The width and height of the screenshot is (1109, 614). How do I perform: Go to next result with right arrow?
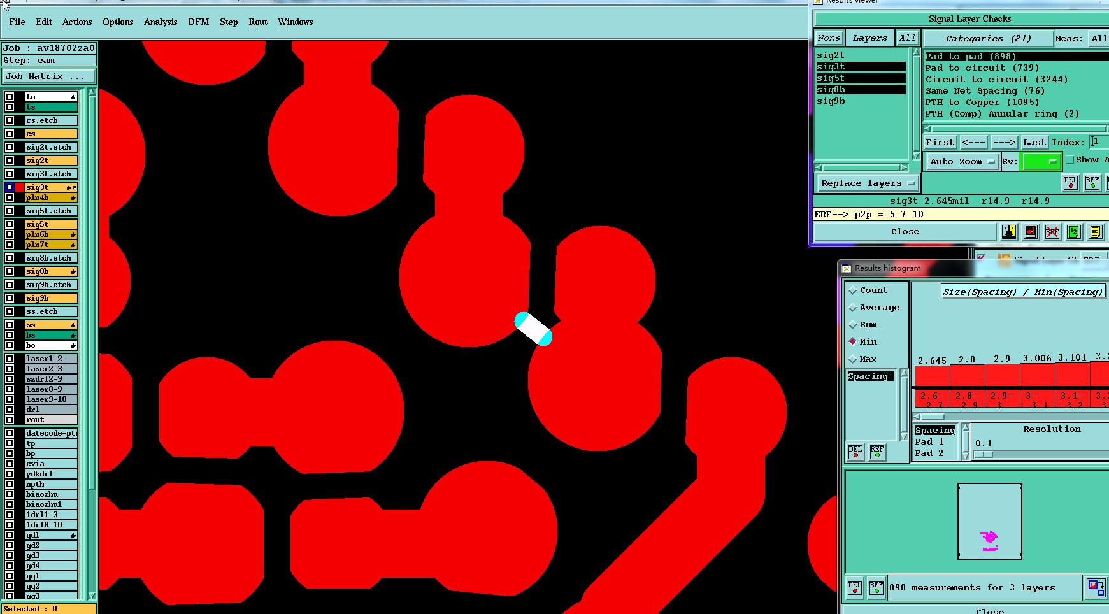pos(1004,143)
